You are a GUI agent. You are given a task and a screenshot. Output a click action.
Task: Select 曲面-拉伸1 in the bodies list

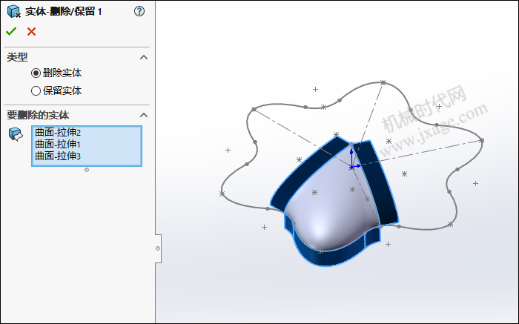[58, 145]
